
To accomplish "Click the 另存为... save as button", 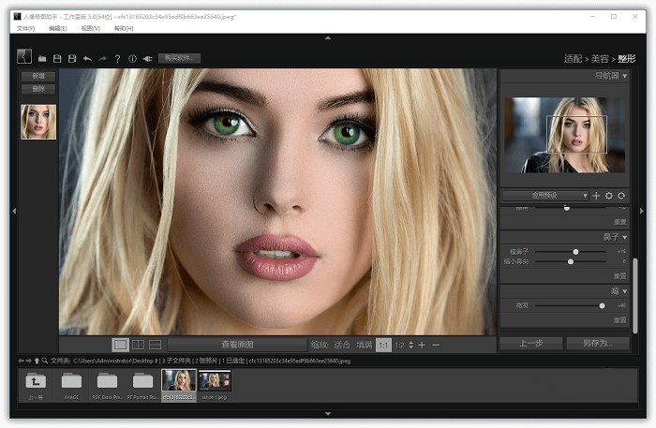I will click(x=597, y=344).
